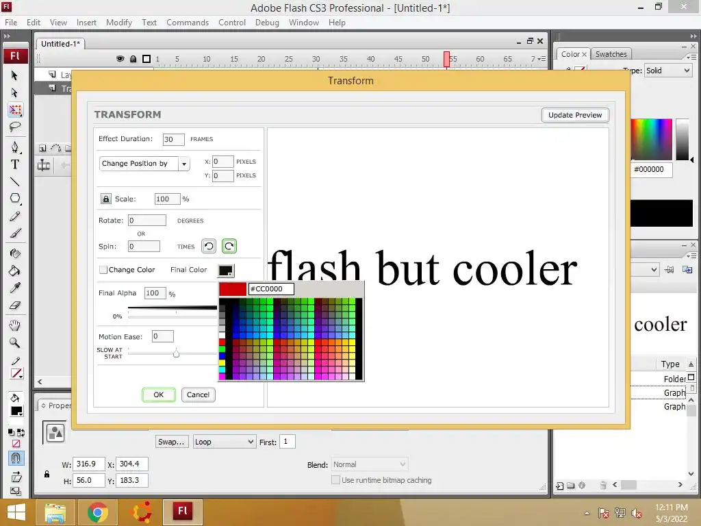701x526 pixels.
Task: Click the clockwise spin button
Action: [x=229, y=246]
